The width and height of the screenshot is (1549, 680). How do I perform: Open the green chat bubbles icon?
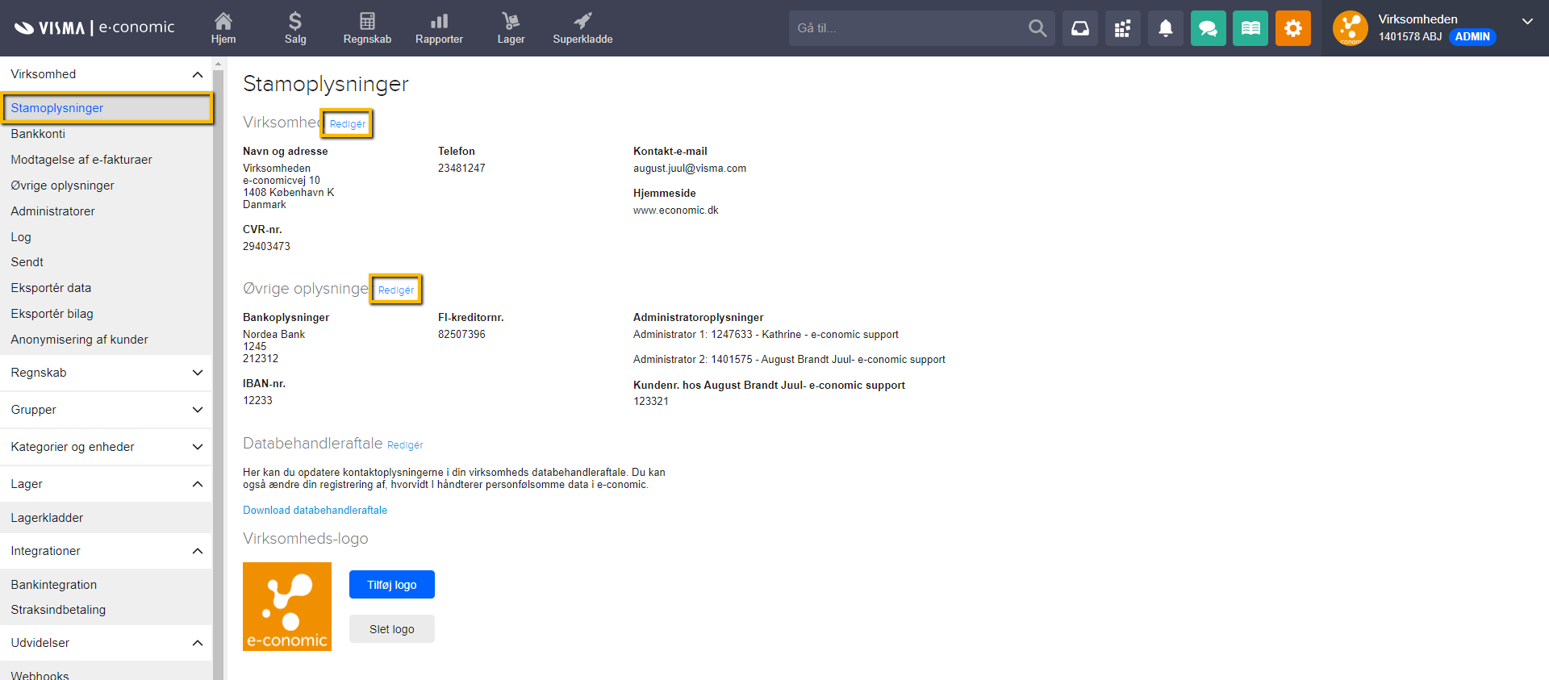coord(1208,28)
